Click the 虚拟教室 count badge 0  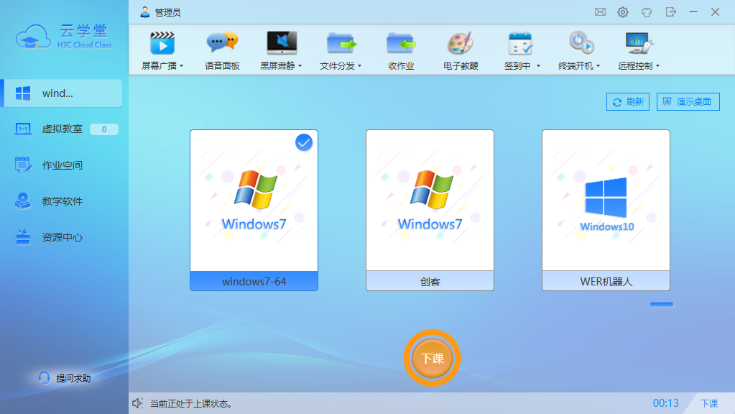pos(104,129)
